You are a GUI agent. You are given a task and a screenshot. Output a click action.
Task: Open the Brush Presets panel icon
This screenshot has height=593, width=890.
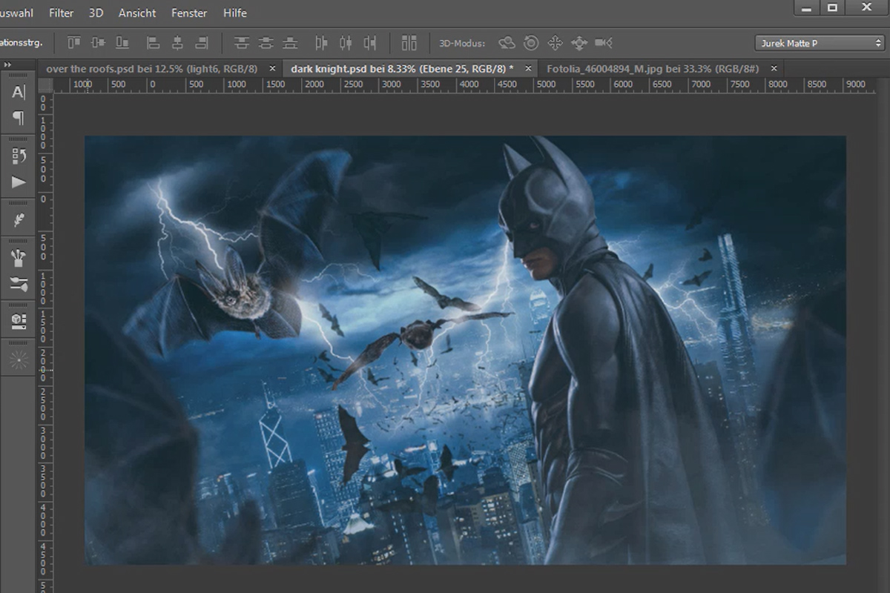click(19, 257)
